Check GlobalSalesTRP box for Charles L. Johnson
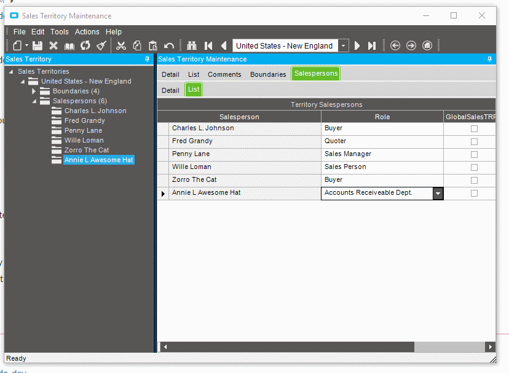This screenshot has width=509, height=373. tap(474, 129)
